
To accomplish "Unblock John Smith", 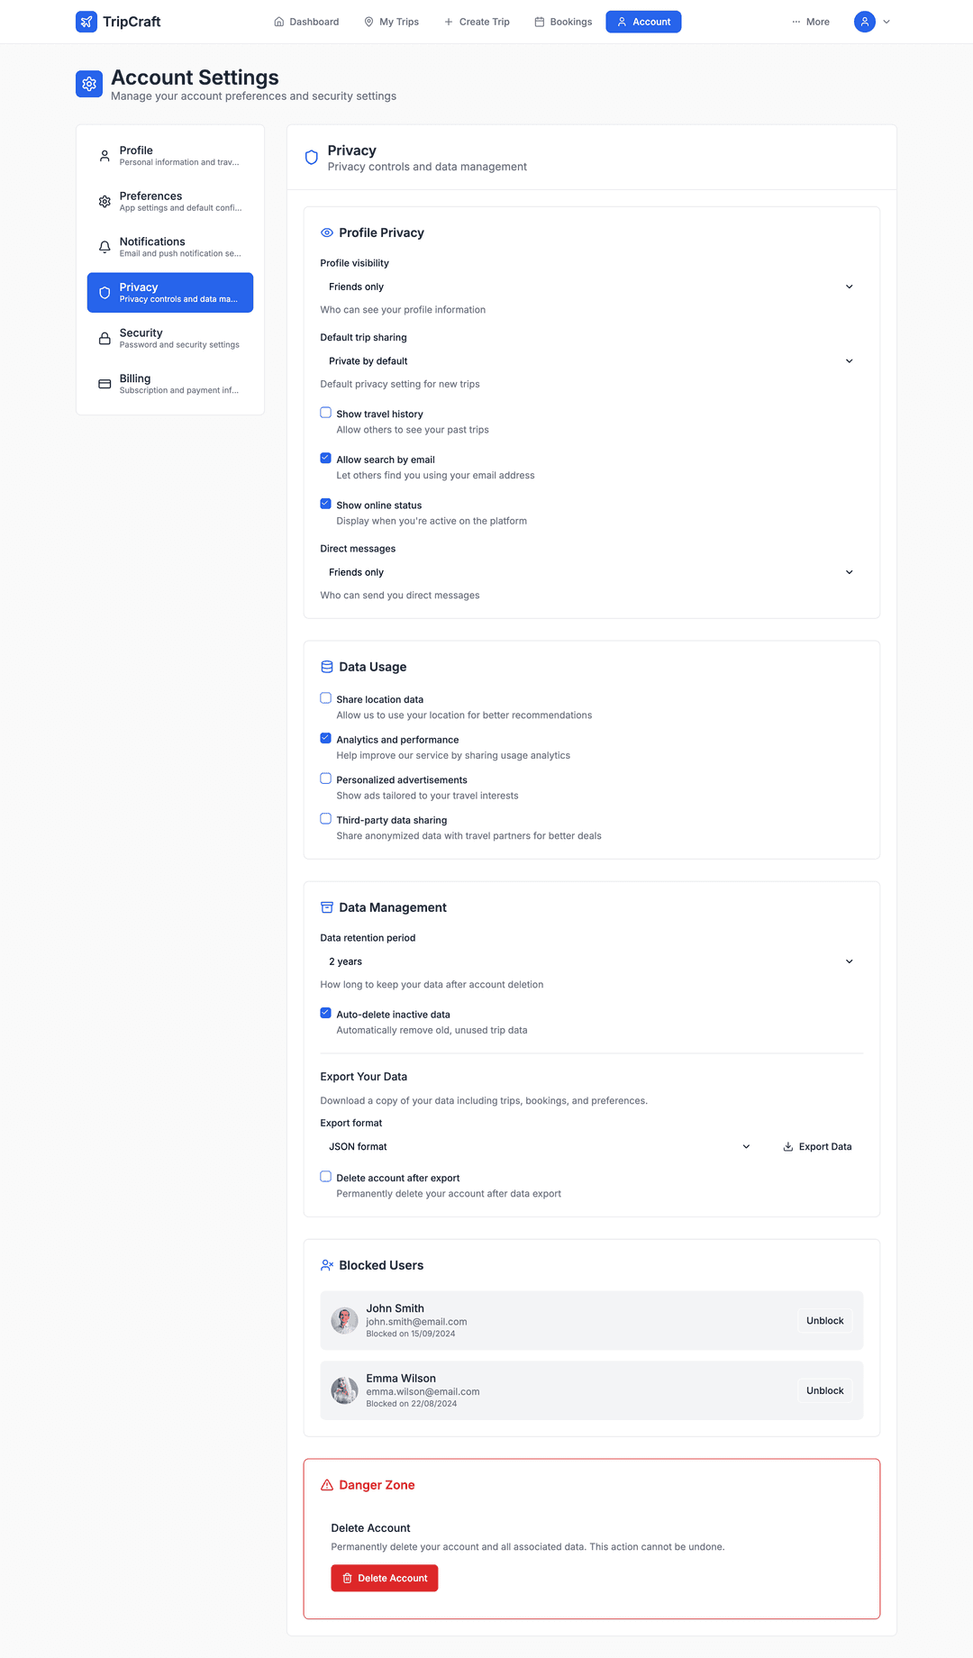I will tap(823, 1320).
